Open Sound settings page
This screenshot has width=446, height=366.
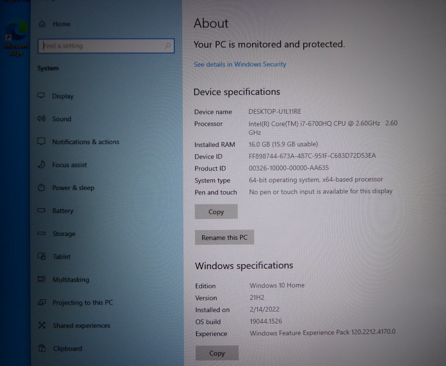coord(61,119)
